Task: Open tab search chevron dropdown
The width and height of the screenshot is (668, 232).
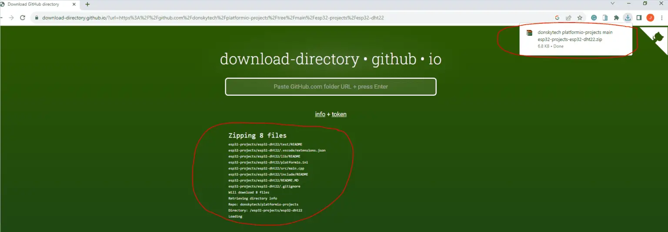Action: pos(613,3)
